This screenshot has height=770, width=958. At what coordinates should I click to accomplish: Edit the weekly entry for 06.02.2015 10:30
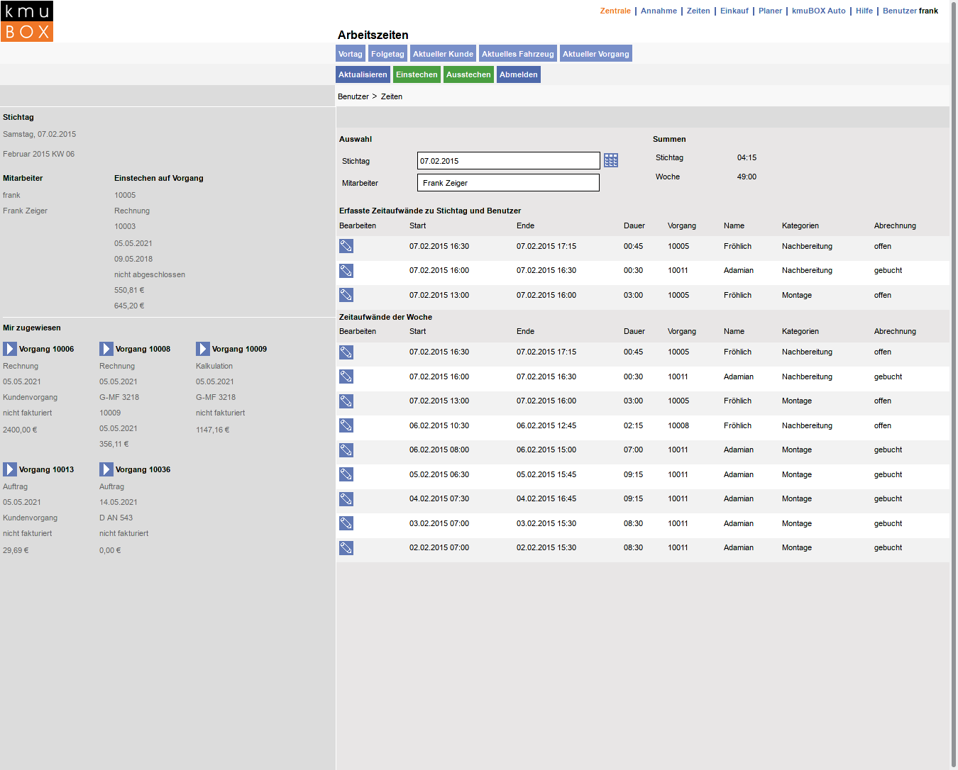pyautogui.click(x=346, y=425)
